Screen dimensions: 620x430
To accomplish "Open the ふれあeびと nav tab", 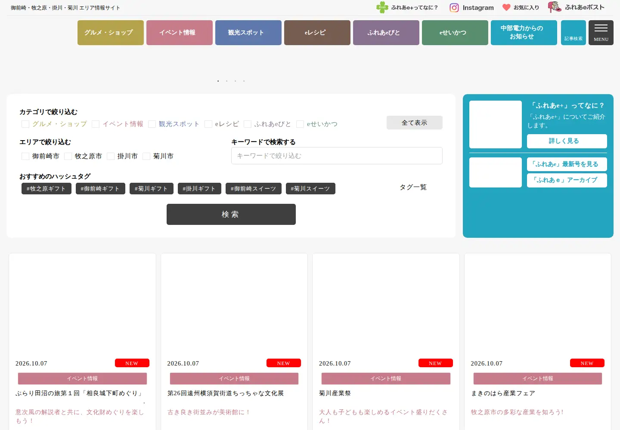I will [386, 33].
